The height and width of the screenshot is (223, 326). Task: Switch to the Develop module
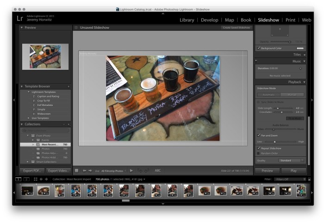209,20
